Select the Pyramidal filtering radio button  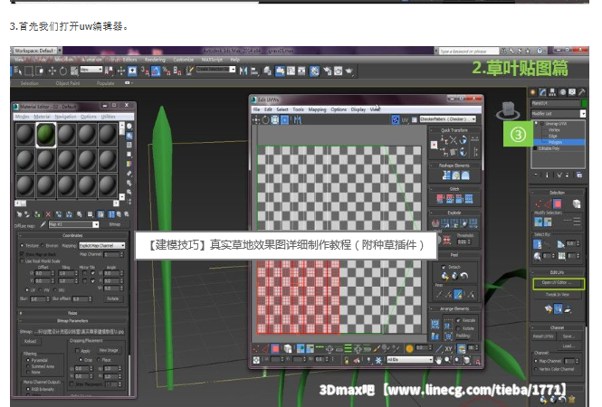pyautogui.click(x=28, y=360)
